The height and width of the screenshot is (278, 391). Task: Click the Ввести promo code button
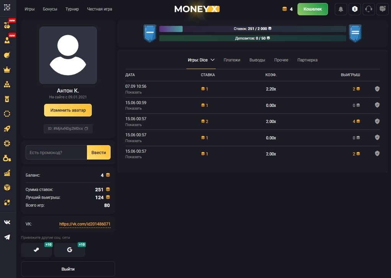point(99,152)
